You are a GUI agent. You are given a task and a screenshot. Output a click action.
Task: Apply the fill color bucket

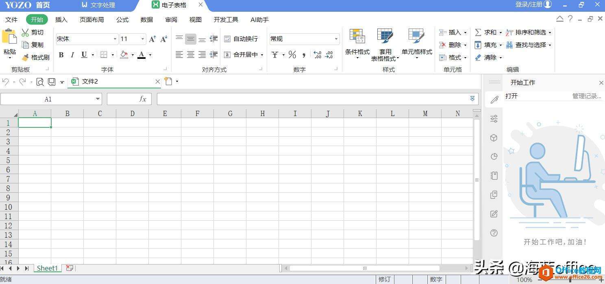pyautogui.click(x=124, y=55)
